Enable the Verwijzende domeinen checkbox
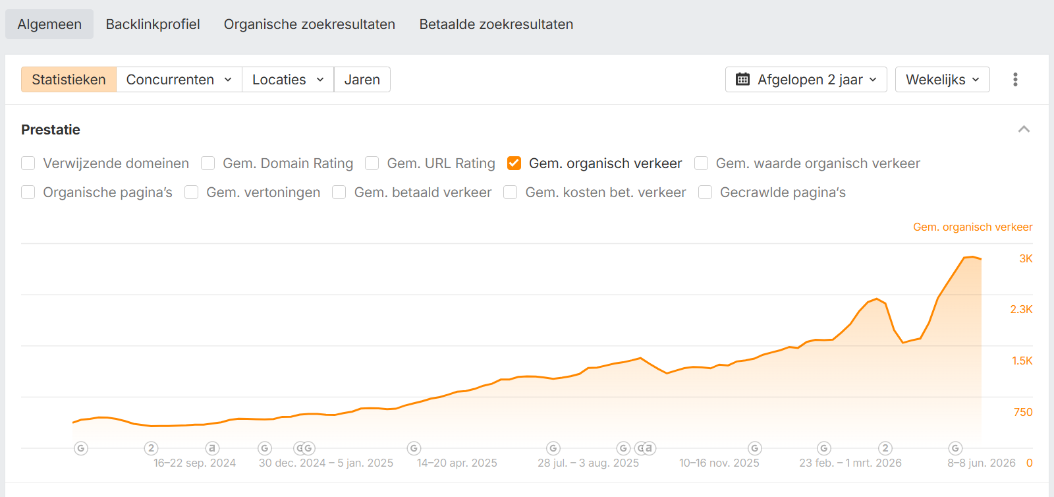 pos(28,163)
